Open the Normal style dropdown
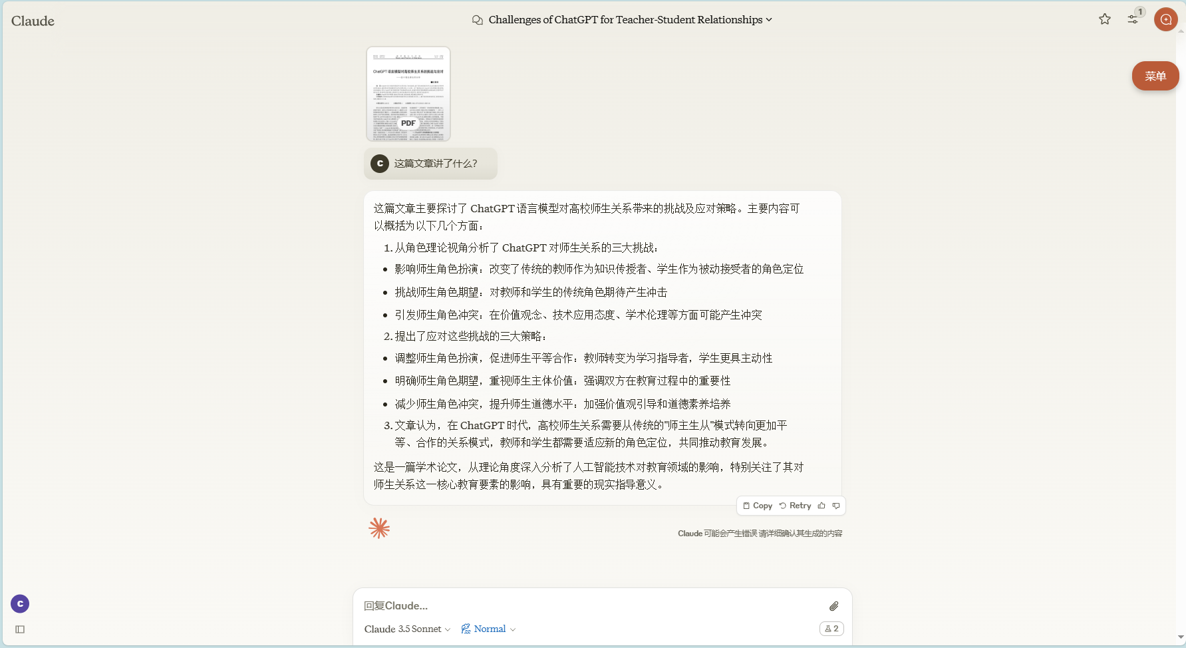 click(488, 629)
